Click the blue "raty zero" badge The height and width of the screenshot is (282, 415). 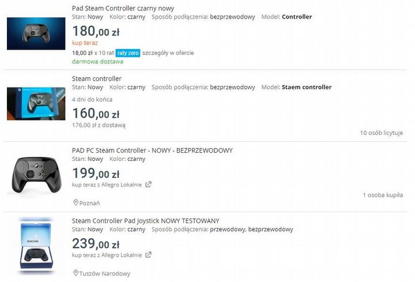[x=128, y=52]
